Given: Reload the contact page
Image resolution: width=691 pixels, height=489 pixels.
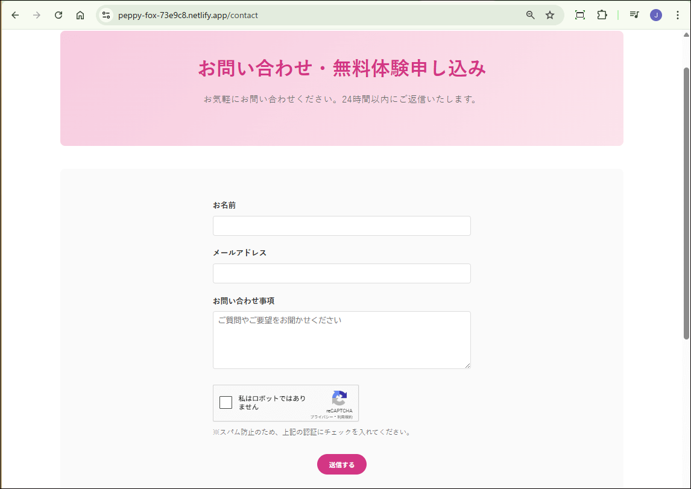Looking at the screenshot, I should pyautogui.click(x=58, y=15).
